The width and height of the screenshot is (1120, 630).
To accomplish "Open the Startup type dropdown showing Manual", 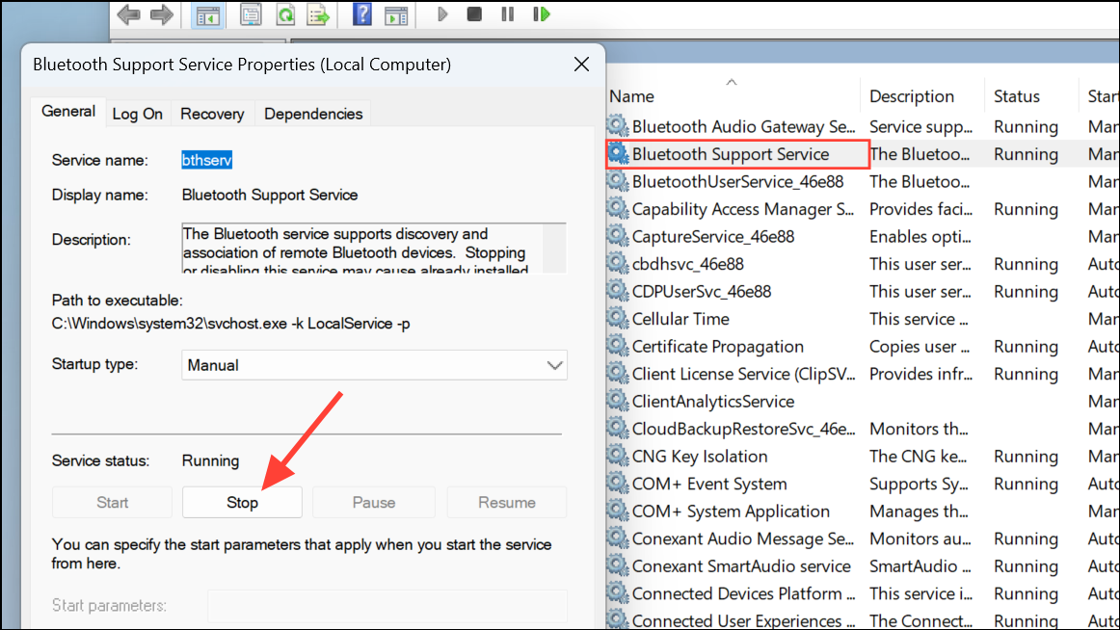I will pos(374,365).
